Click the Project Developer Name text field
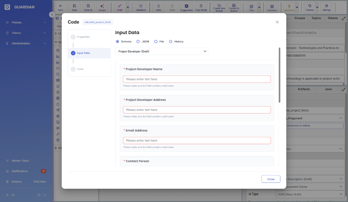This screenshot has width=348, height=202. pos(197,79)
